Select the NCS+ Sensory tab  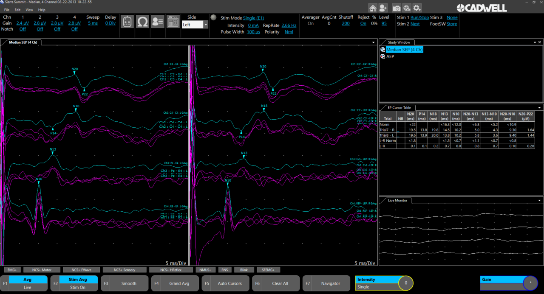(125, 269)
